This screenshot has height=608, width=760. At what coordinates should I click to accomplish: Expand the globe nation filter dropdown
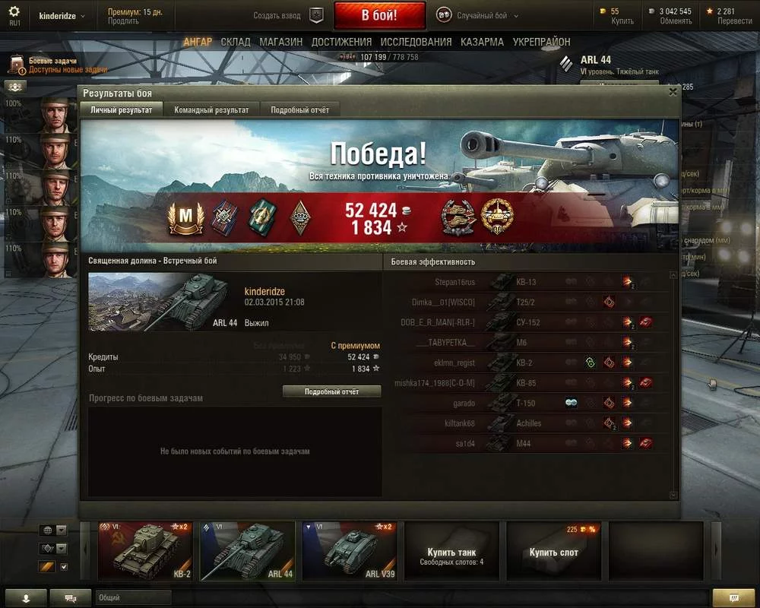pos(61,530)
